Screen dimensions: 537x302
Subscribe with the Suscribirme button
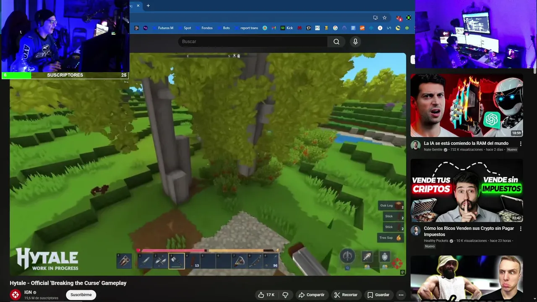click(x=81, y=295)
